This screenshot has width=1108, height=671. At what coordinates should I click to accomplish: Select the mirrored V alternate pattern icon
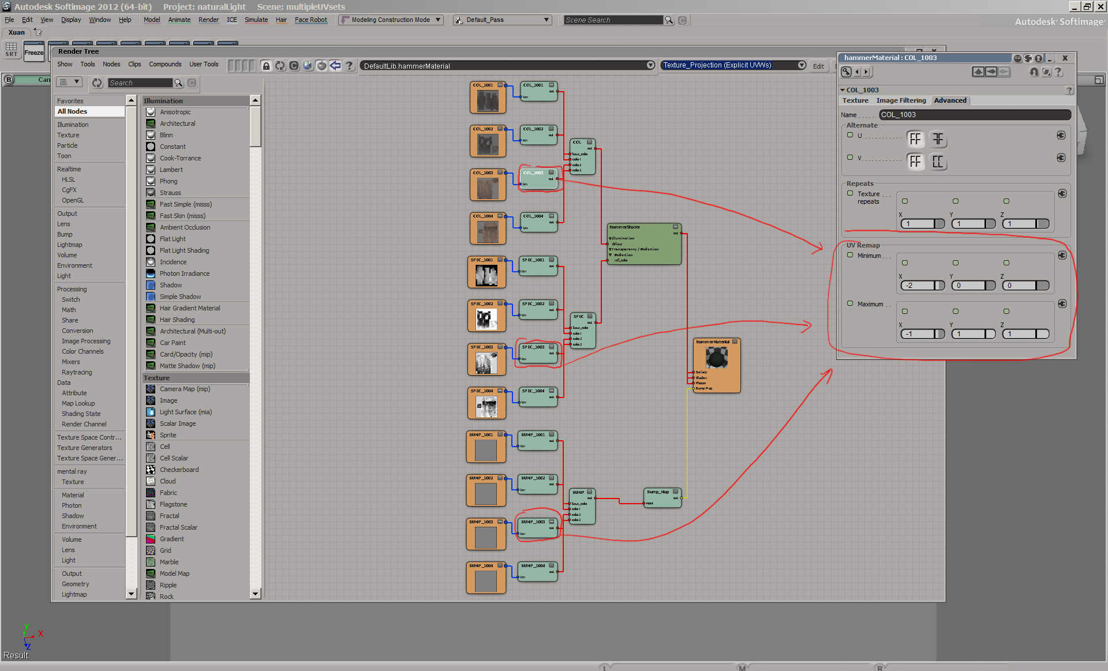pos(938,162)
